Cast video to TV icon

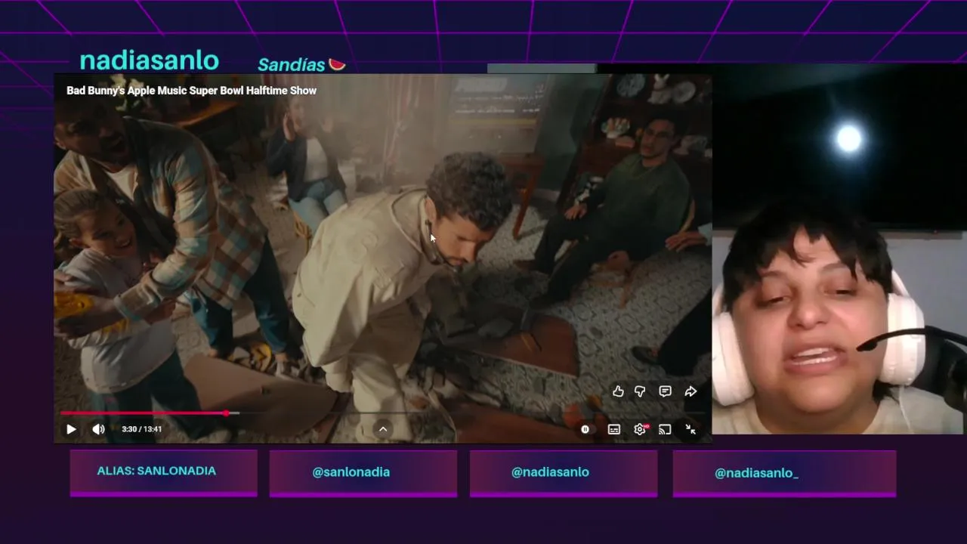pyautogui.click(x=665, y=429)
